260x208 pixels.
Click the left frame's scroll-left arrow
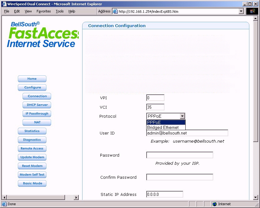[x=4, y=197]
